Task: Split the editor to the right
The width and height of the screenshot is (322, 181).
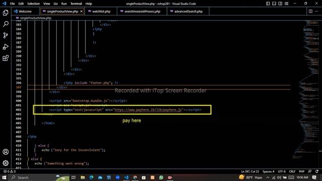Action: point(310,11)
